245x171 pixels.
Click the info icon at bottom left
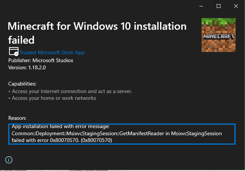tap(9, 160)
